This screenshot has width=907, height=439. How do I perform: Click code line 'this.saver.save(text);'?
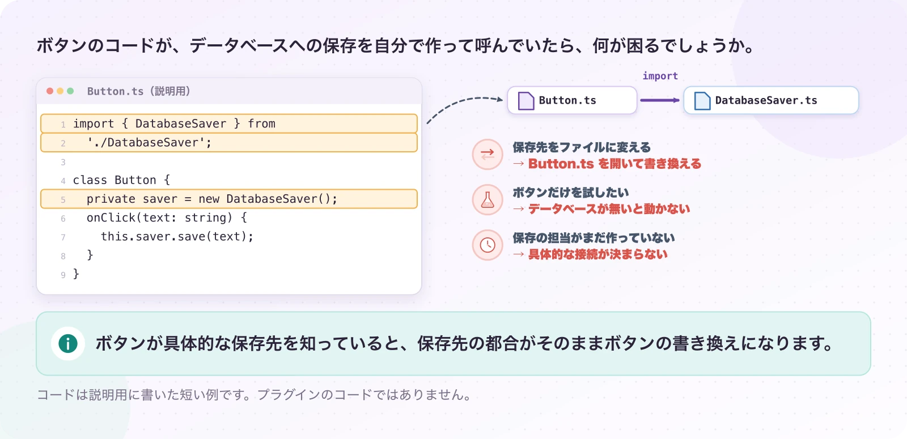click(177, 237)
